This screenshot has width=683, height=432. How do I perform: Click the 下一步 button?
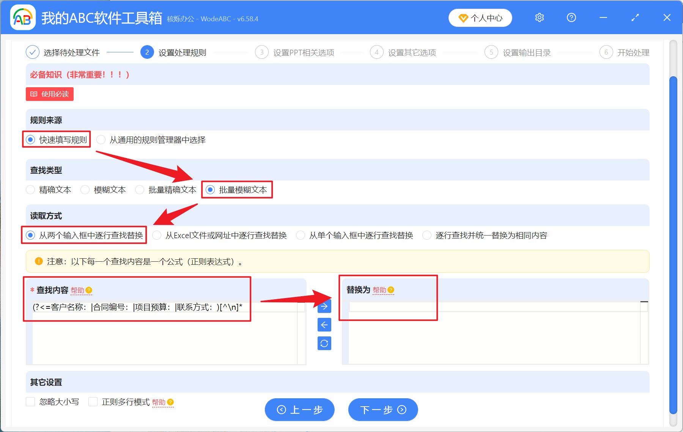click(x=382, y=410)
